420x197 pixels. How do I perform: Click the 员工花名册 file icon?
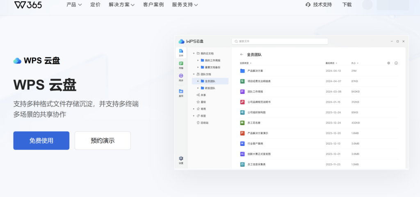[x=242, y=123]
